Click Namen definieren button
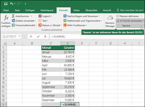This screenshot has width=145, height=107. (127, 16)
